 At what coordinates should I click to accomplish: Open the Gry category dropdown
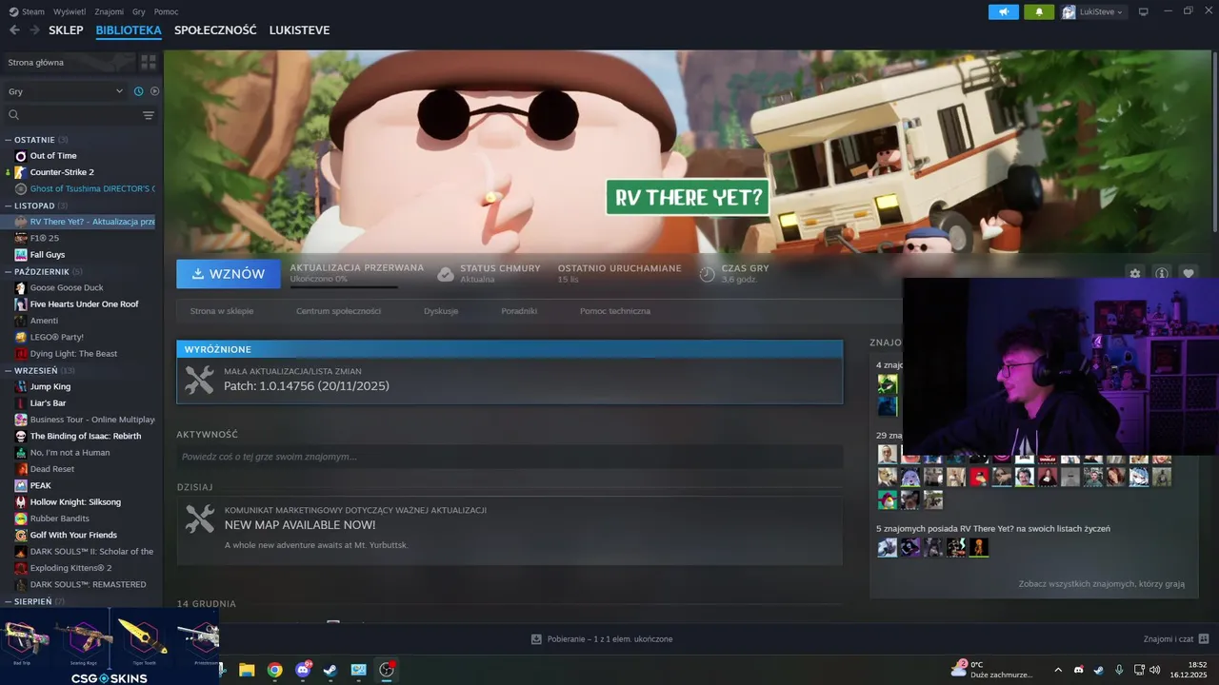tap(66, 91)
